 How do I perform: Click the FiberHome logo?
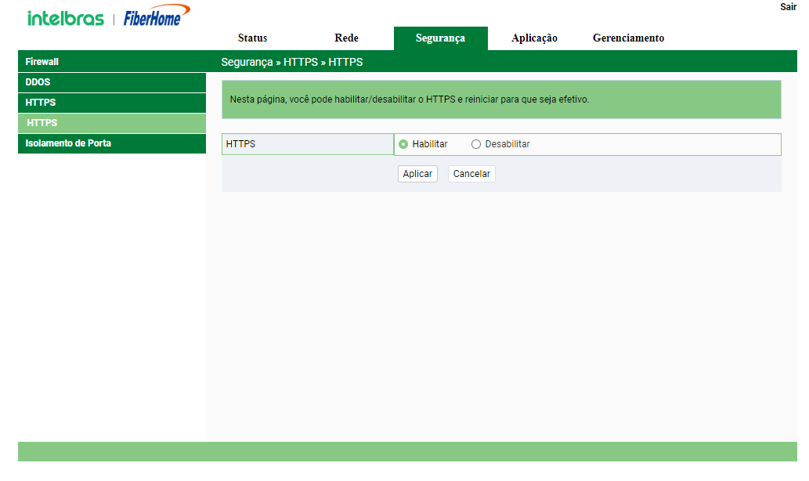157,16
